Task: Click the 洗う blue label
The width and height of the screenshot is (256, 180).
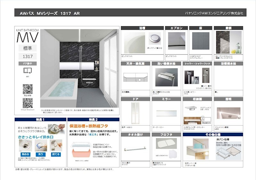Action: [41, 154]
